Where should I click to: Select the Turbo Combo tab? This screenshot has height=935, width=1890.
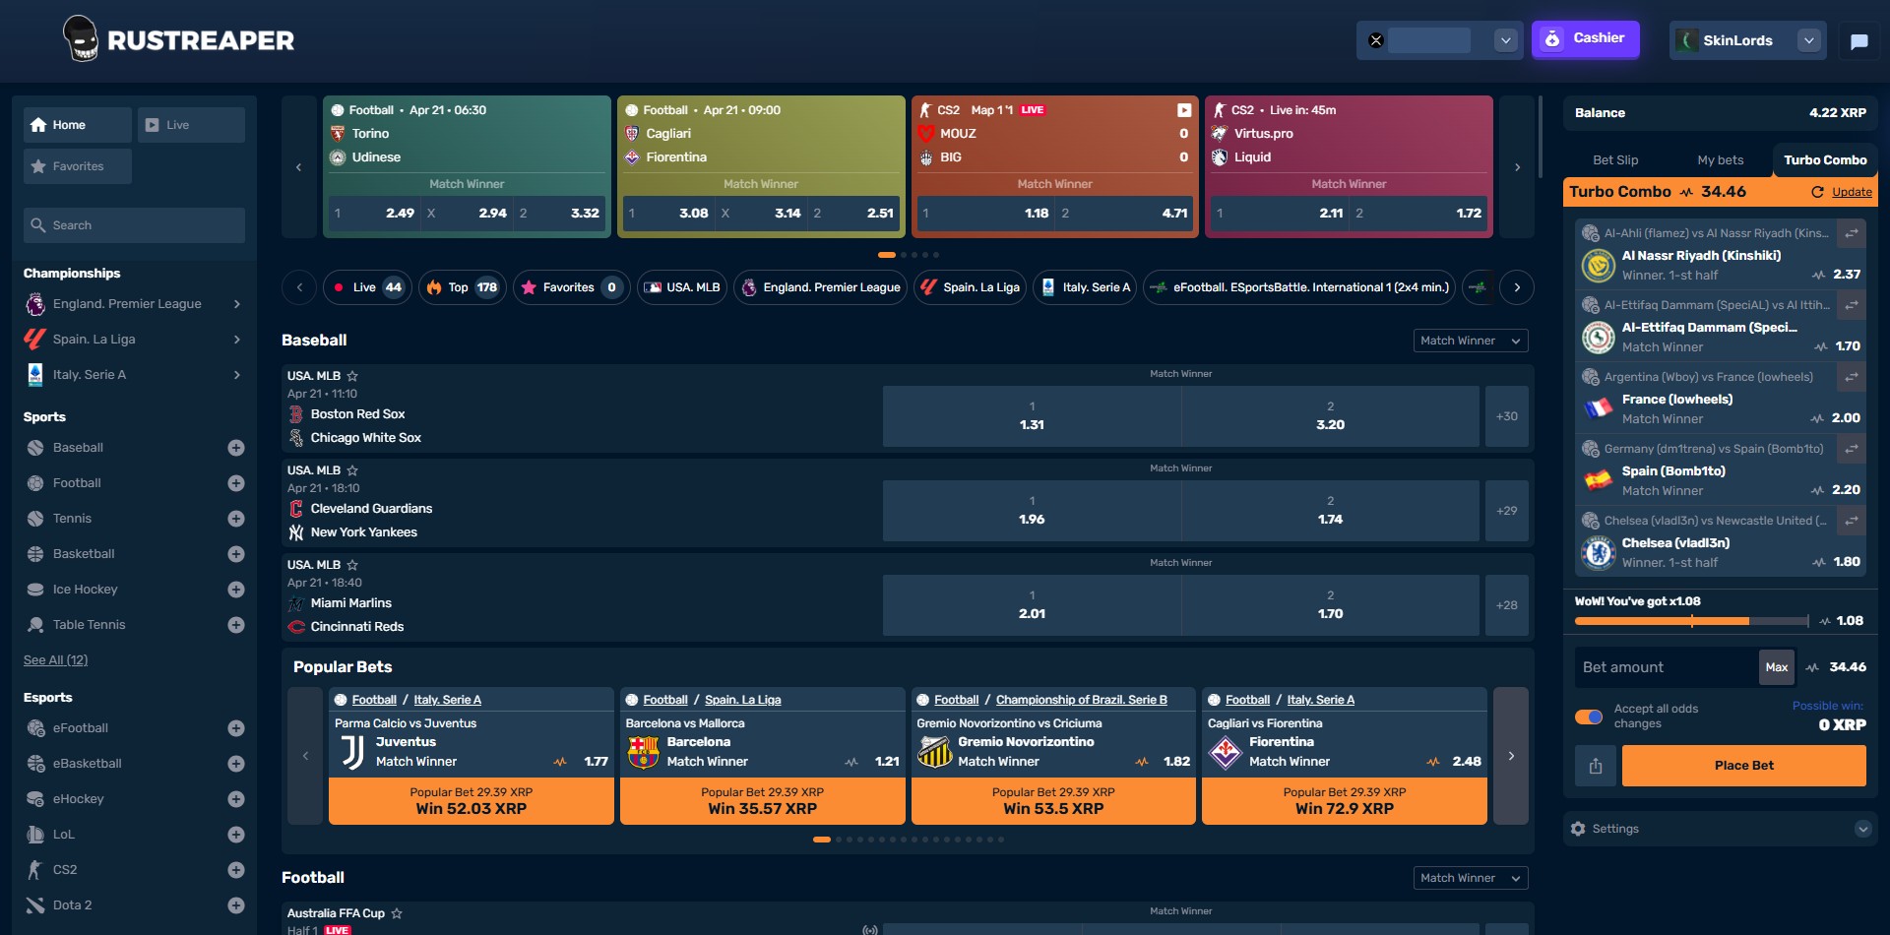(1825, 160)
